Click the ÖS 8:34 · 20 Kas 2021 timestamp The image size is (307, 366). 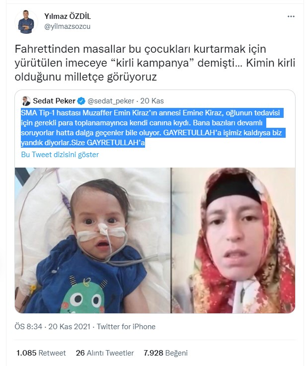53,326
